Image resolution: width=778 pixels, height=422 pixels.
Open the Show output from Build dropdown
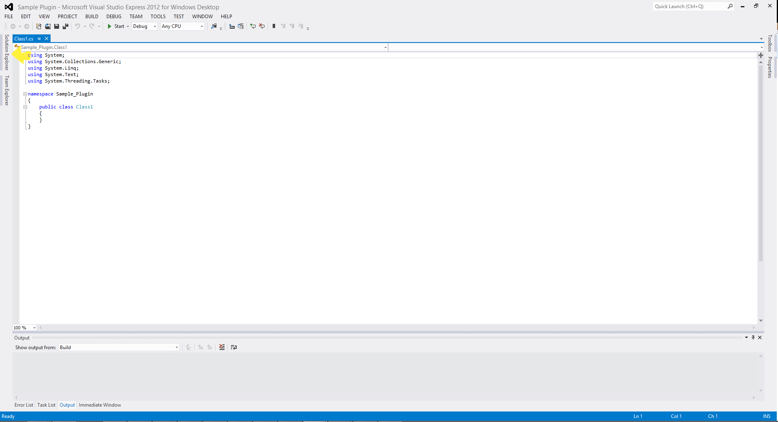(x=119, y=348)
